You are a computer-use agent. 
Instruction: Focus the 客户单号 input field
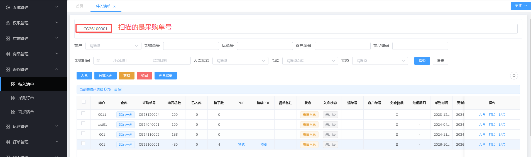click(342, 46)
